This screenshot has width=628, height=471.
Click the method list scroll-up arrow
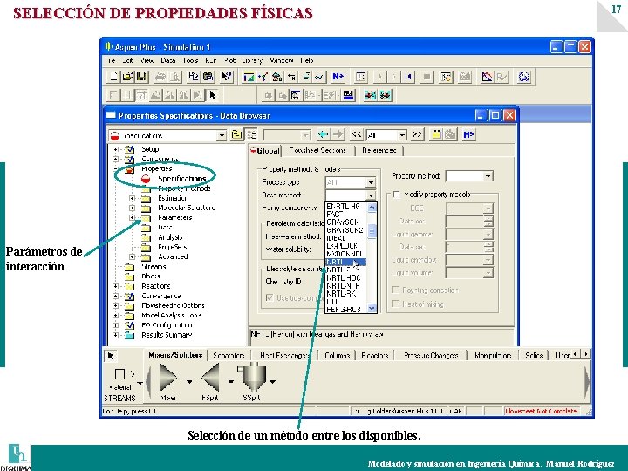pos(372,208)
